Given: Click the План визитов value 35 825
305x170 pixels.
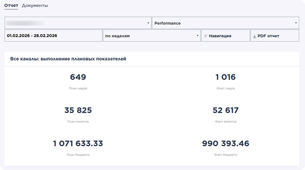Looking at the screenshot, I should [78, 110].
